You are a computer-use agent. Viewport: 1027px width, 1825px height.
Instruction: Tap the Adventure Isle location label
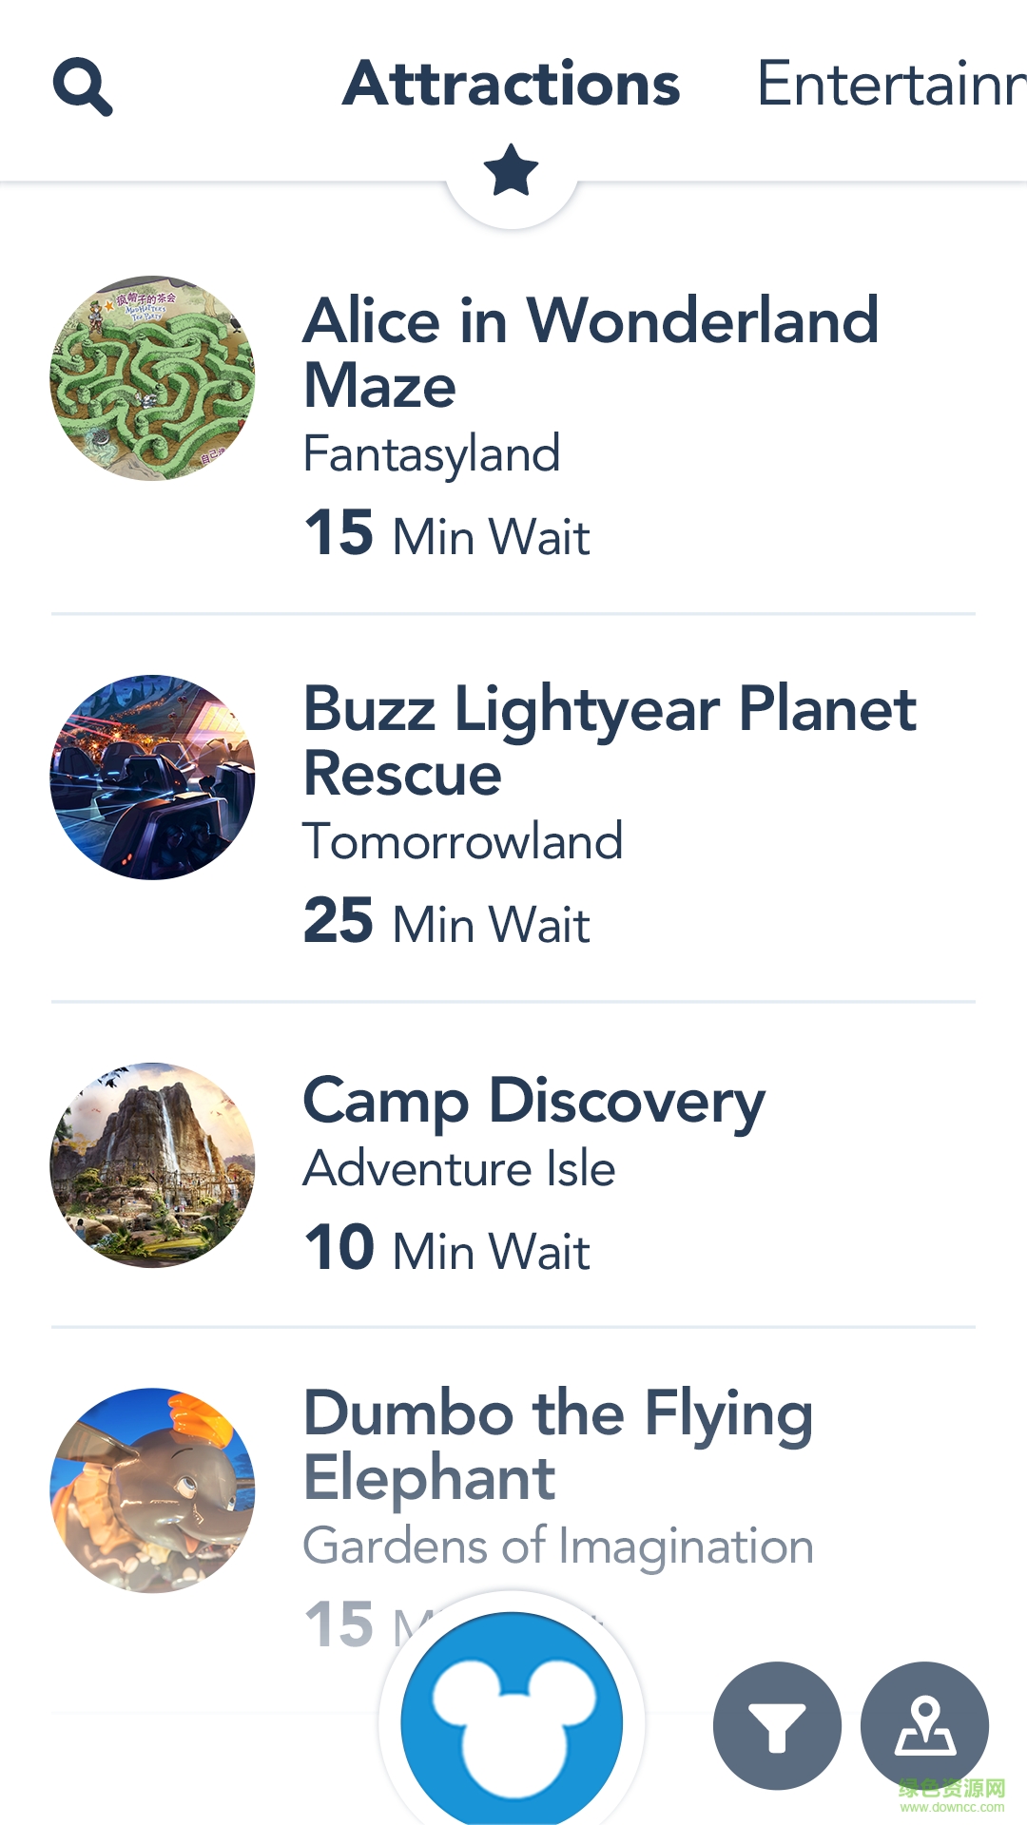pos(459,1168)
